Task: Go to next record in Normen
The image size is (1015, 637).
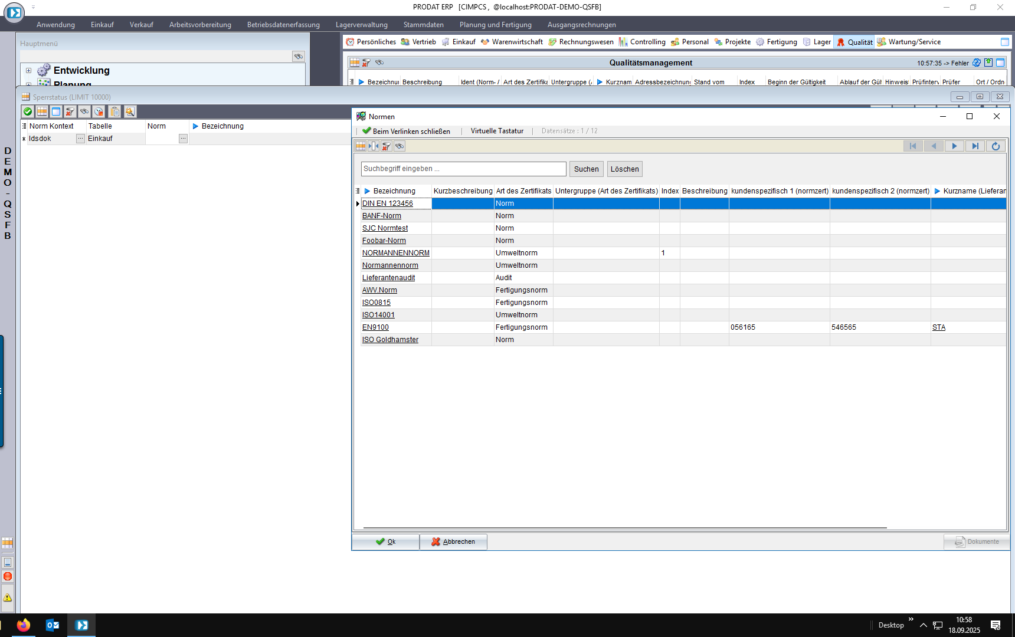Action: (x=954, y=146)
